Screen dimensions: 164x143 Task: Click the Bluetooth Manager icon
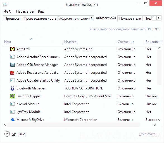pyautogui.click(x=13, y=88)
